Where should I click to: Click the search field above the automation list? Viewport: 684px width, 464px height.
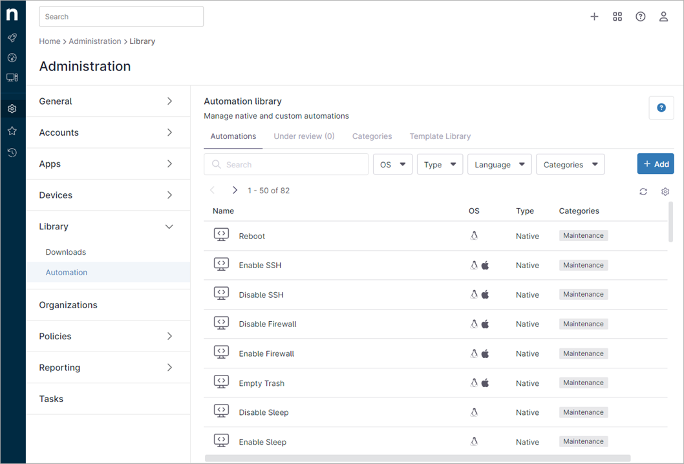[286, 164]
